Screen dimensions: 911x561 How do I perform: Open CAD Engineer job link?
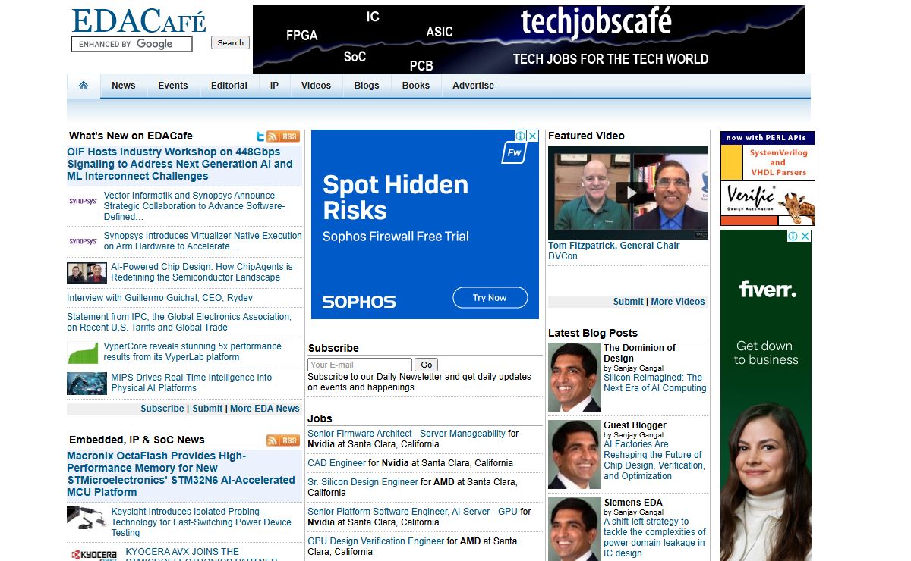337,463
